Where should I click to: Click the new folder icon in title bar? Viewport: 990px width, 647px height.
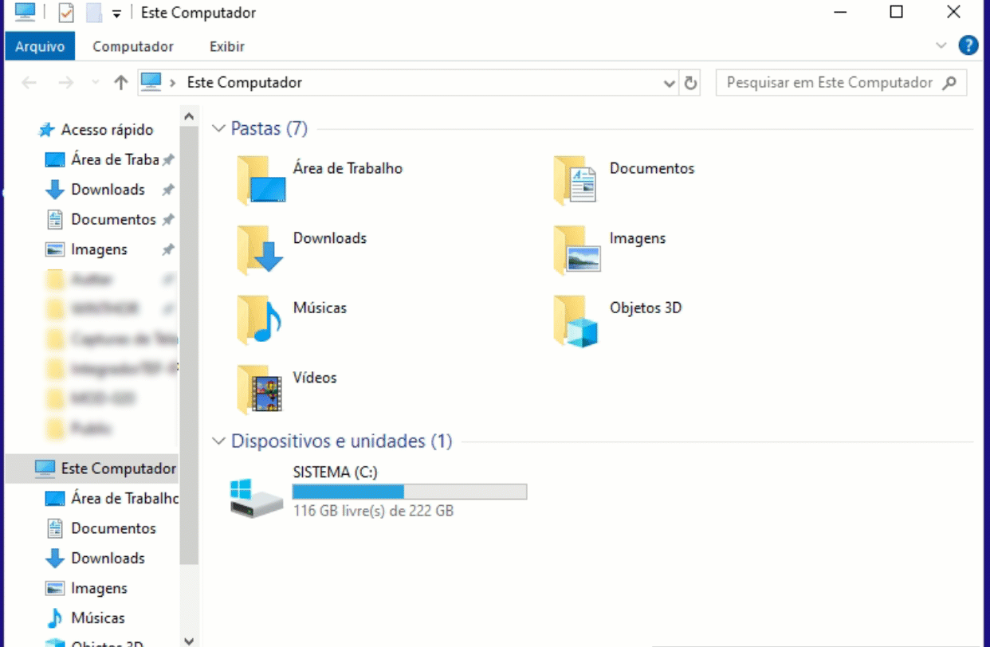click(94, 13)
